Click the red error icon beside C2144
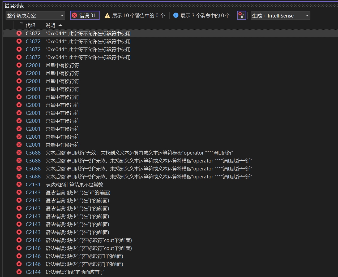This screenshot has height=277, width=338. click(19, 272)
